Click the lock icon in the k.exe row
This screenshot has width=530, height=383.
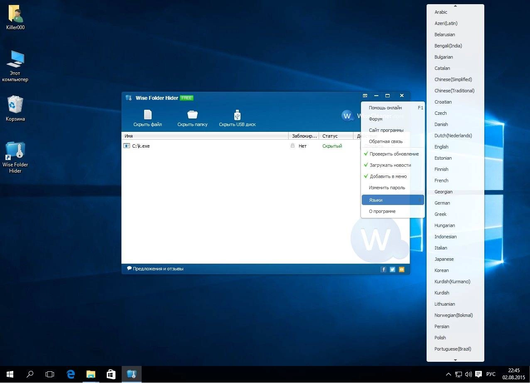[x=292, y=146]
